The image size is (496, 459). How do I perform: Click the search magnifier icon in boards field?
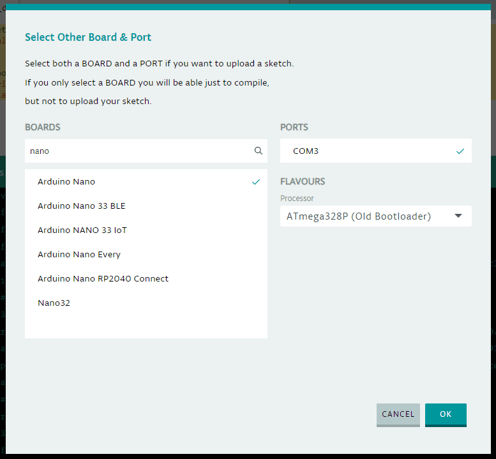click(x=258, y=151)
